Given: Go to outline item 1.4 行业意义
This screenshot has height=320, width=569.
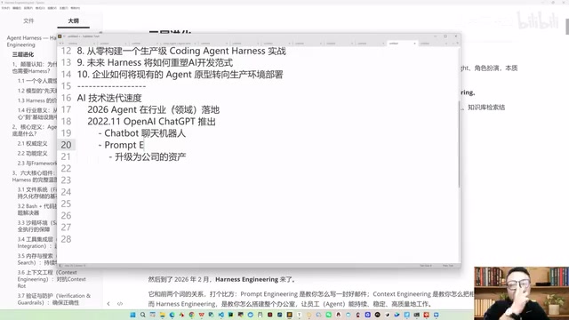Looking at the screenshot, I should click(37, 114).
